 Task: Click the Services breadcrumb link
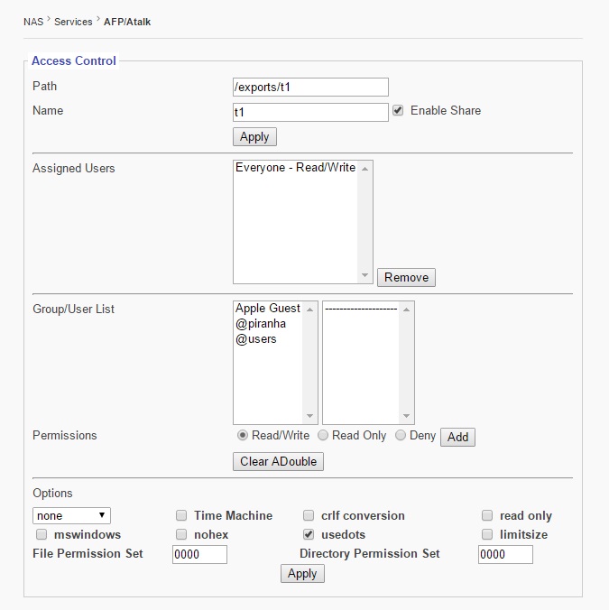[x=73, y=21]
